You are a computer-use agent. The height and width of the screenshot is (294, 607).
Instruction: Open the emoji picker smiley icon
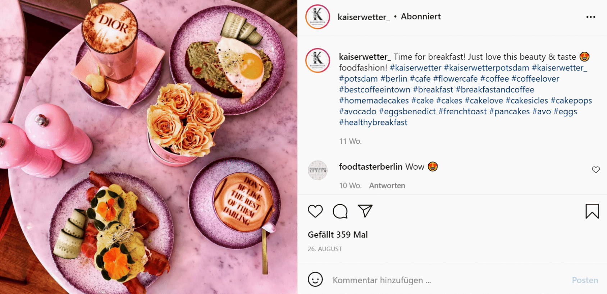click(x=315, y=279)
